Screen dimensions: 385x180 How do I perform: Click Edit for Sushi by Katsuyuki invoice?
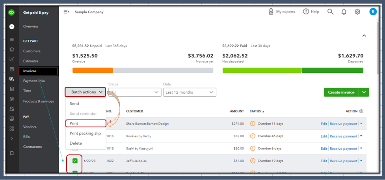click(x=324, y=149)
